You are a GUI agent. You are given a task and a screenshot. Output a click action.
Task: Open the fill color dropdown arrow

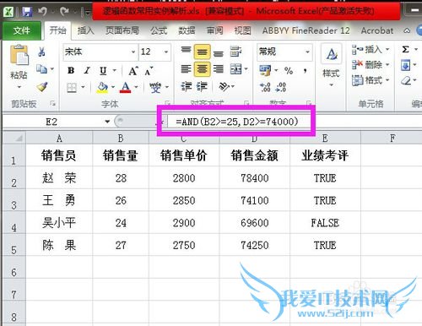pos(113,87)
